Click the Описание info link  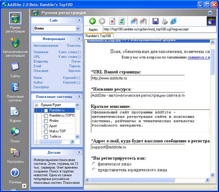[x=41, y=71]
